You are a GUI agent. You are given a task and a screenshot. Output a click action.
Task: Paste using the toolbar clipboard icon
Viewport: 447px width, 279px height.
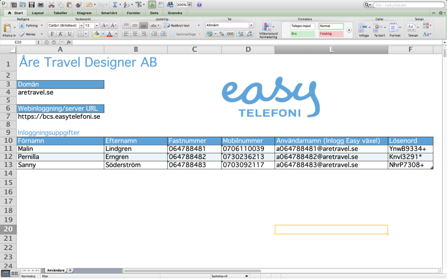(69, 4)
